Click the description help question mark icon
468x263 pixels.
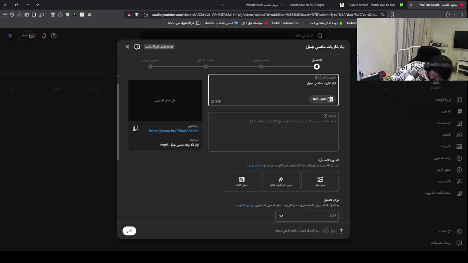click(x=325, y=116)
